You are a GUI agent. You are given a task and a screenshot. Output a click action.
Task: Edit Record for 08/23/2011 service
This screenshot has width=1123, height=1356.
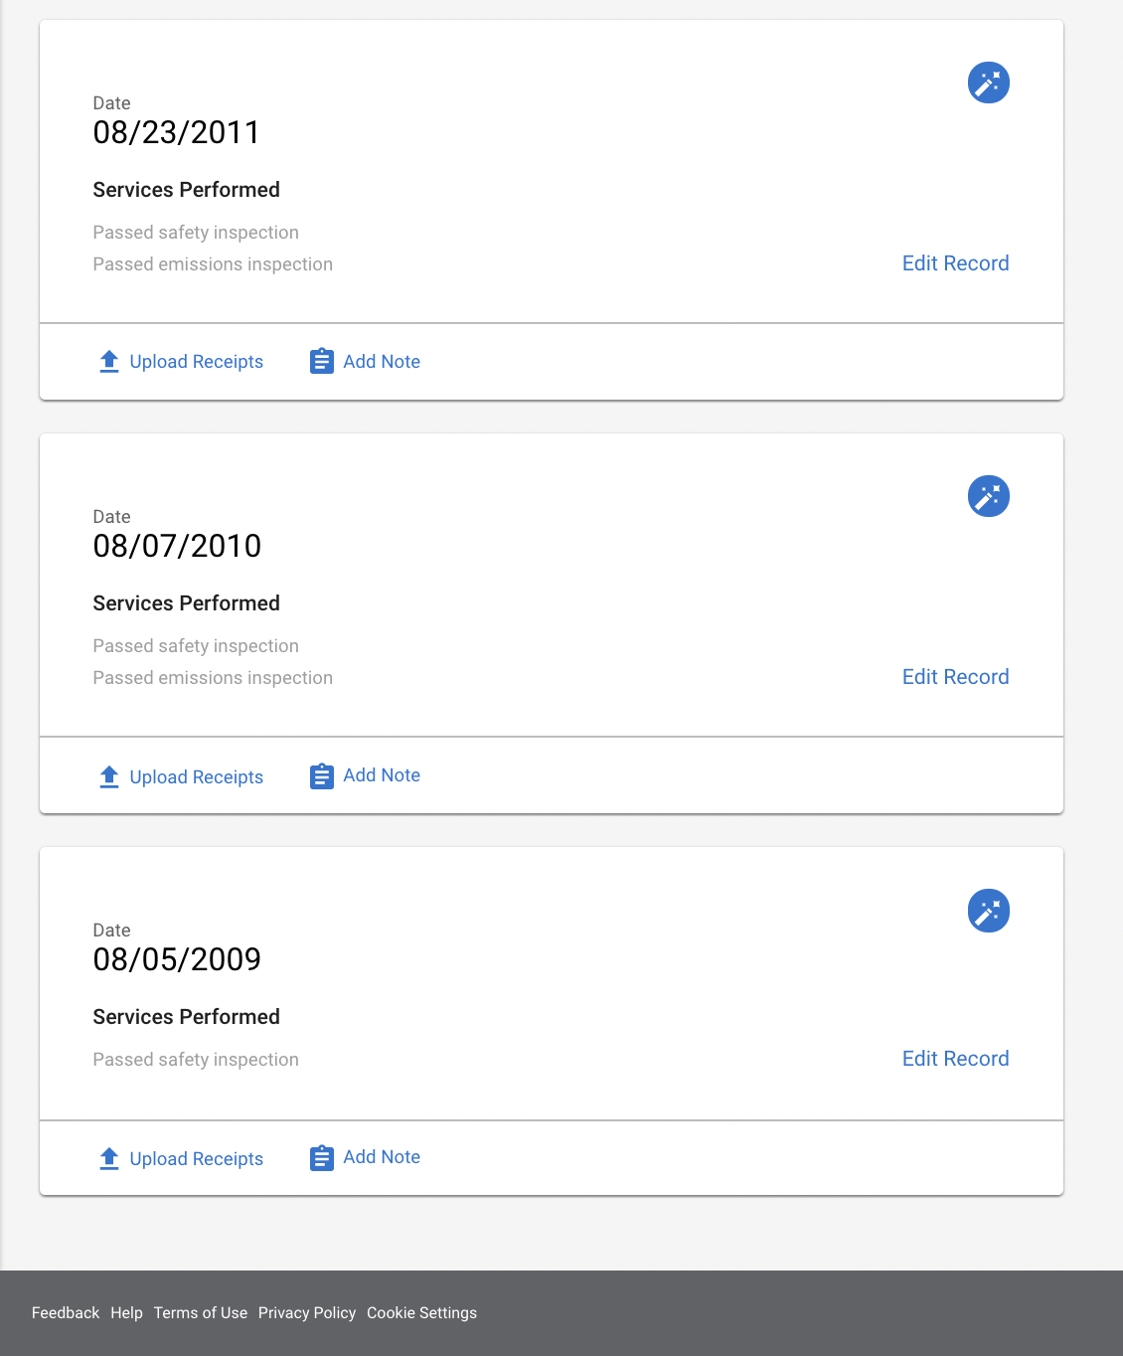pyautogui.click(x=955, y=263)
